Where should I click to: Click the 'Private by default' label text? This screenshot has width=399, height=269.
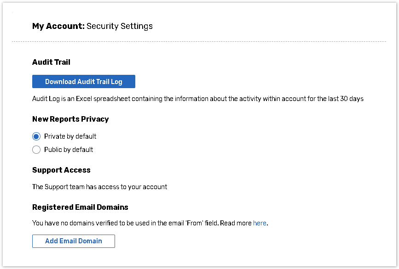(x=70, y=136)
